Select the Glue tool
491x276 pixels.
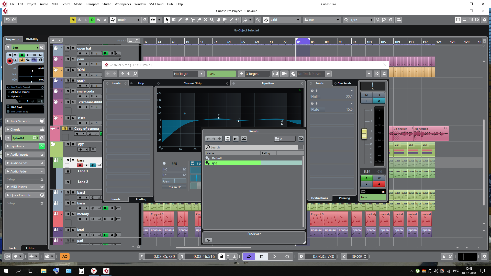coord(199,20)
